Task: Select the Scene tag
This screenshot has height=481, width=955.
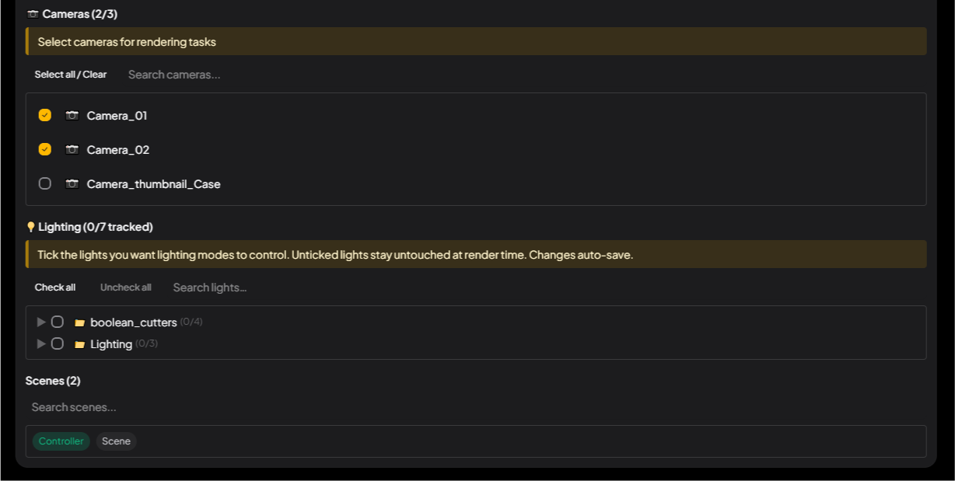Action: coord(117,441)
